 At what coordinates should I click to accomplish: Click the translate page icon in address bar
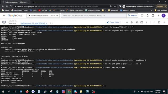pyautogui.click(x=111, y=6)
